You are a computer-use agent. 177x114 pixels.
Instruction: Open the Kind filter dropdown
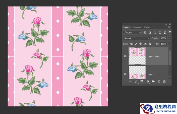[132, 32]
